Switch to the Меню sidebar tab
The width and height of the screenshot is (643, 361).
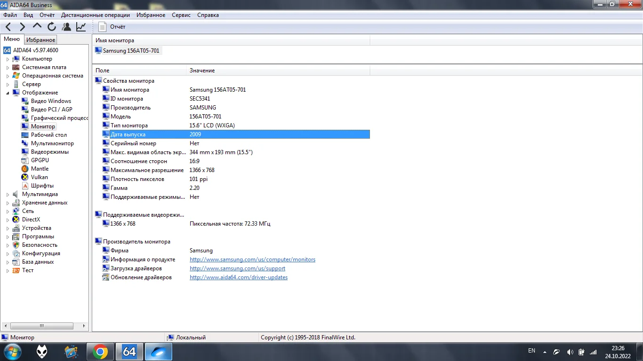click(12, 39)
